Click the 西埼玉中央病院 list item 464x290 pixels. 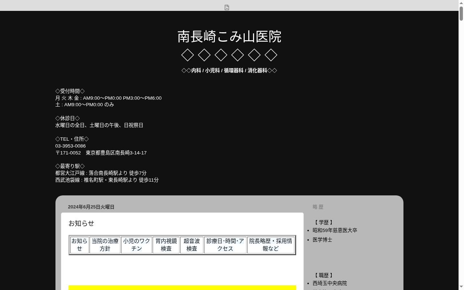coord(330,283)
